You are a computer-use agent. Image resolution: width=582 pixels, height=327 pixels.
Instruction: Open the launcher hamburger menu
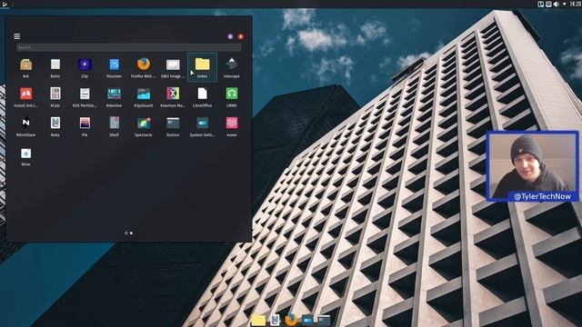click(x=17, y=36)
